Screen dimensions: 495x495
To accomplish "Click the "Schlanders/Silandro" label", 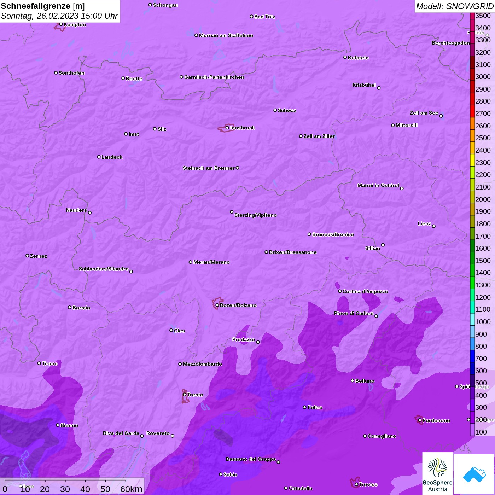I will pos(104,269).
